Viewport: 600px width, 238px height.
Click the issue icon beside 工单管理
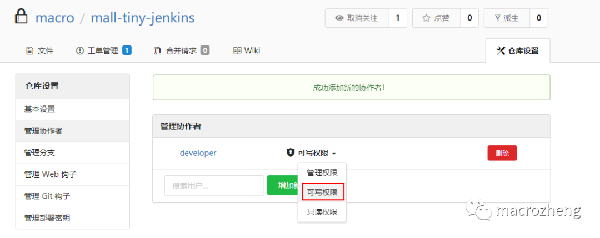point(80,50)
